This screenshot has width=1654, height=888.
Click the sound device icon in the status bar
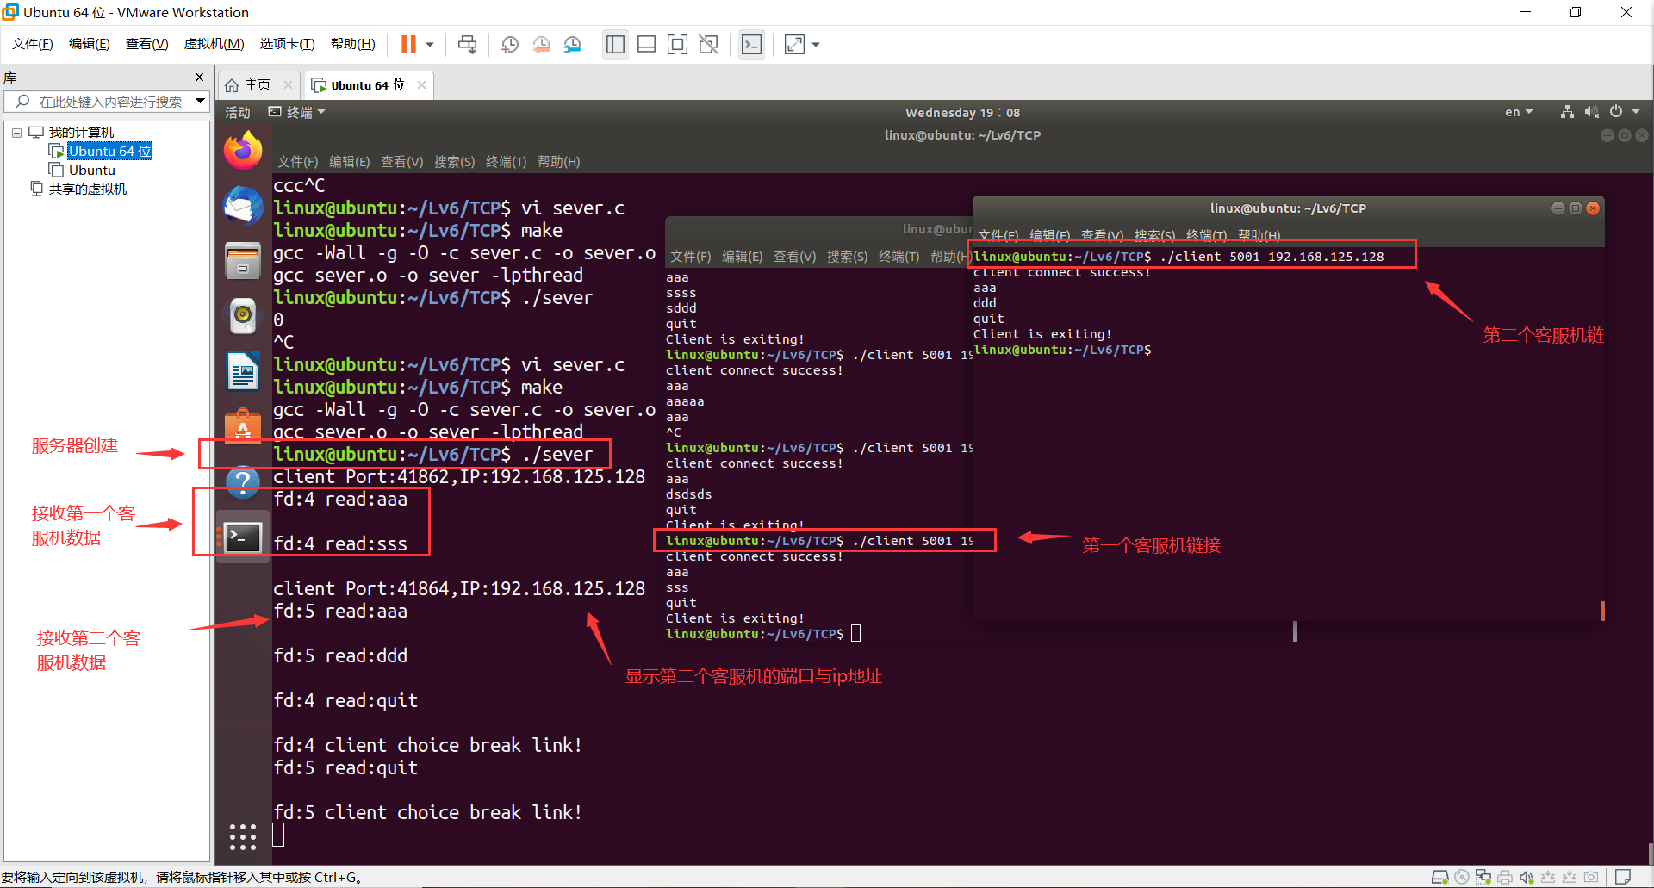point(1527,876)
